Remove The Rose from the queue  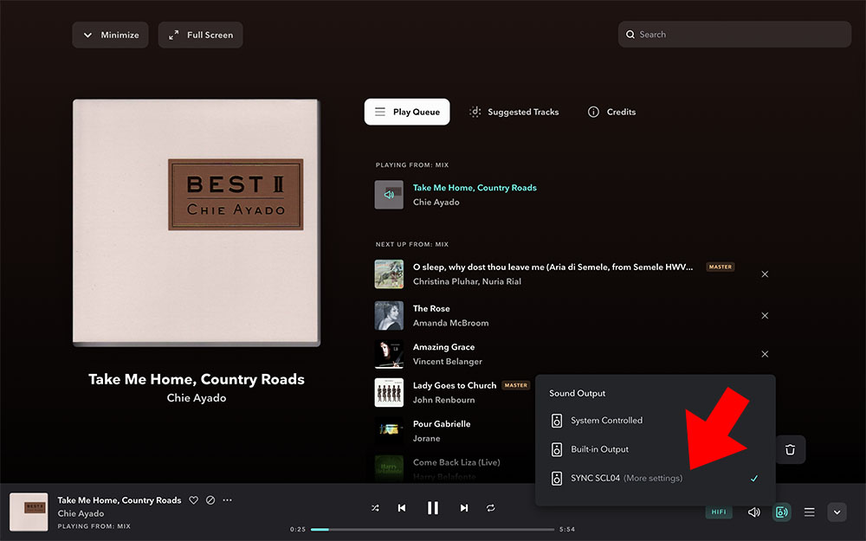pos(765,316)
